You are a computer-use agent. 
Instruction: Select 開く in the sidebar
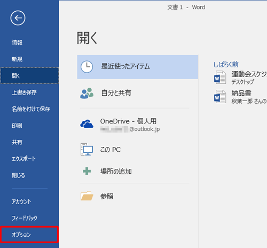click(29, 76)
